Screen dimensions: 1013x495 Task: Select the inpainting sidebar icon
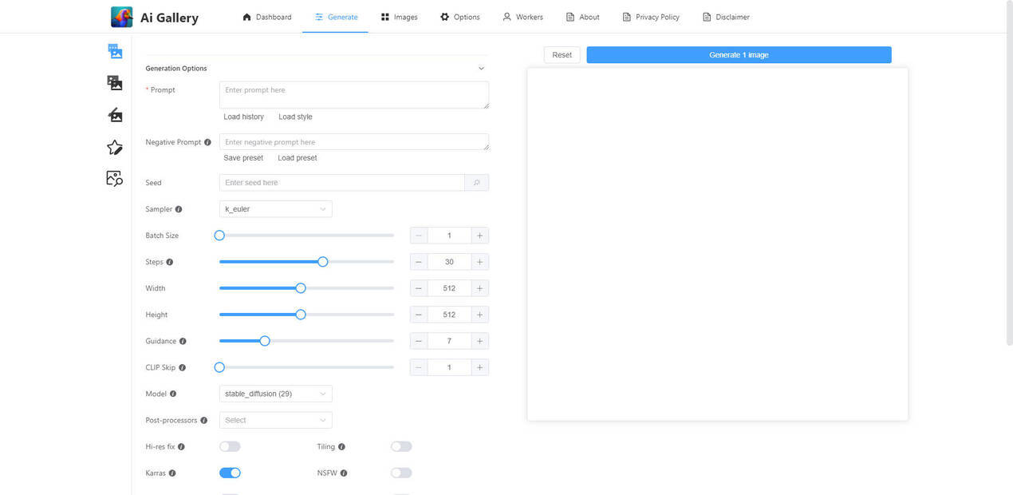click(x=115, y=115)
